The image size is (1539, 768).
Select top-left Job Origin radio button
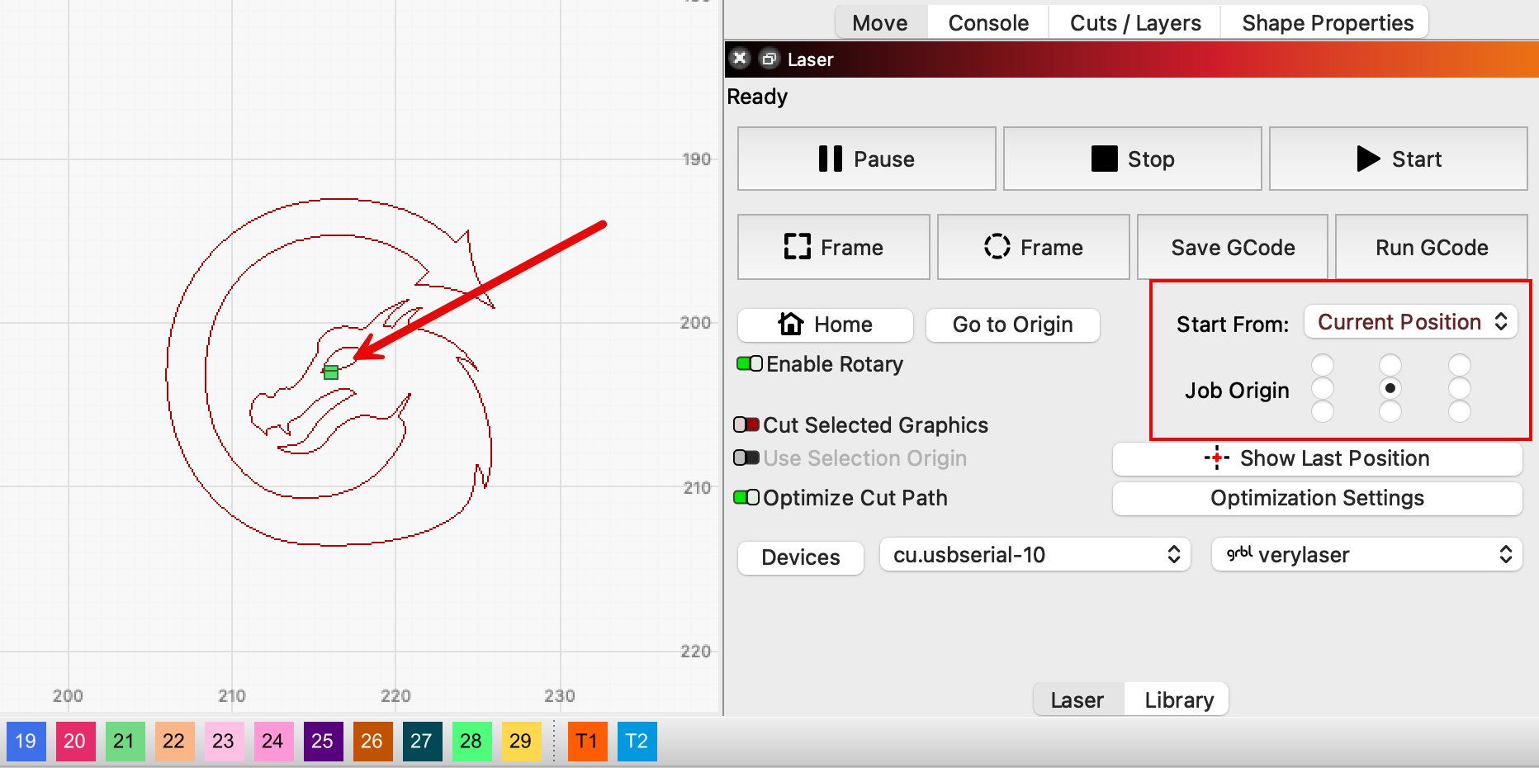[1323, 364]
